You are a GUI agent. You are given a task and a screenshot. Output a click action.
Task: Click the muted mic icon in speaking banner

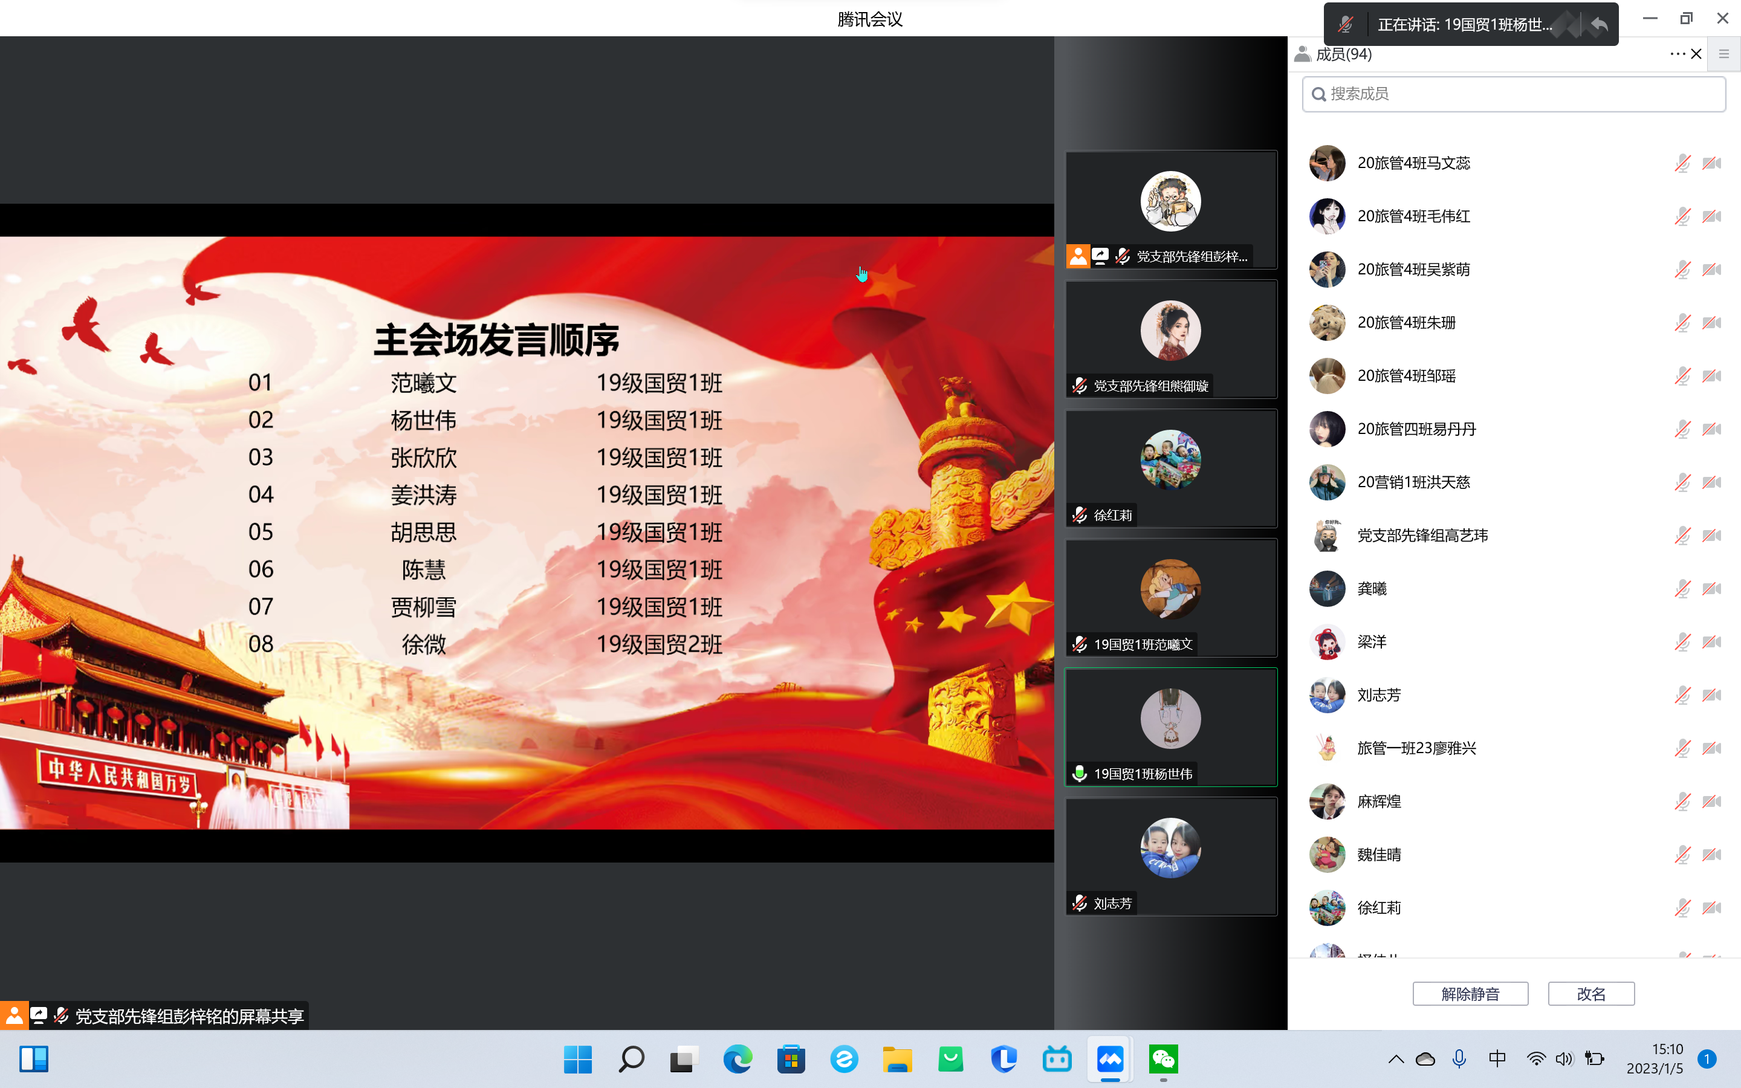click(x=1345, y=24)
